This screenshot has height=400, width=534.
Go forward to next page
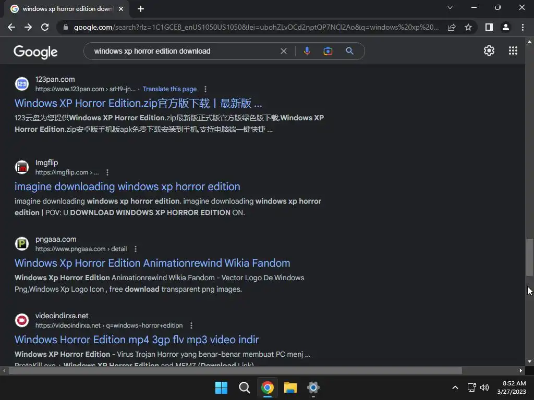pyautogui.click(x=28, y=27)
